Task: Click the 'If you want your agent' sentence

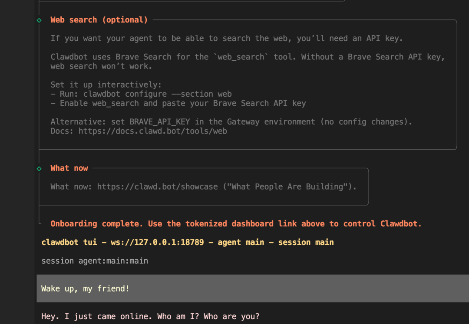Action: pos(226,39)
